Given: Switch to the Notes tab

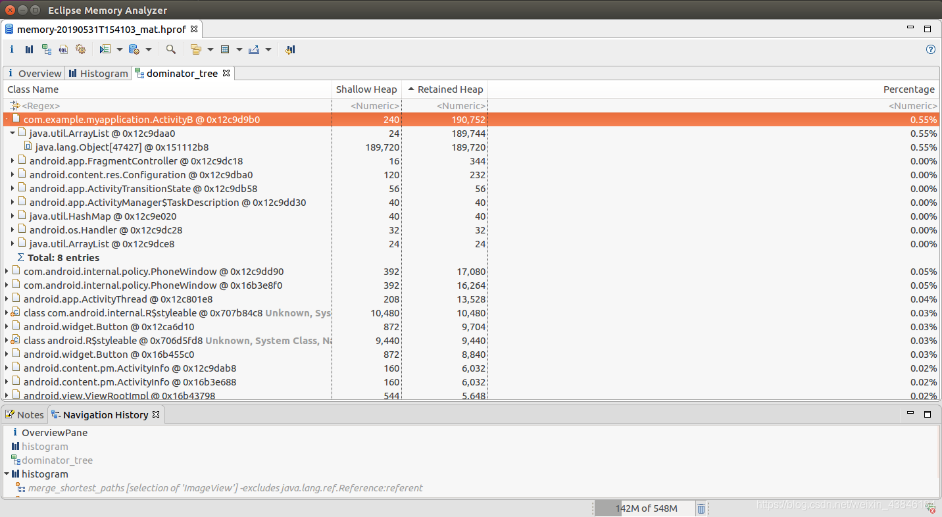Looking at the screenshot, I should (x=24, y=414).
